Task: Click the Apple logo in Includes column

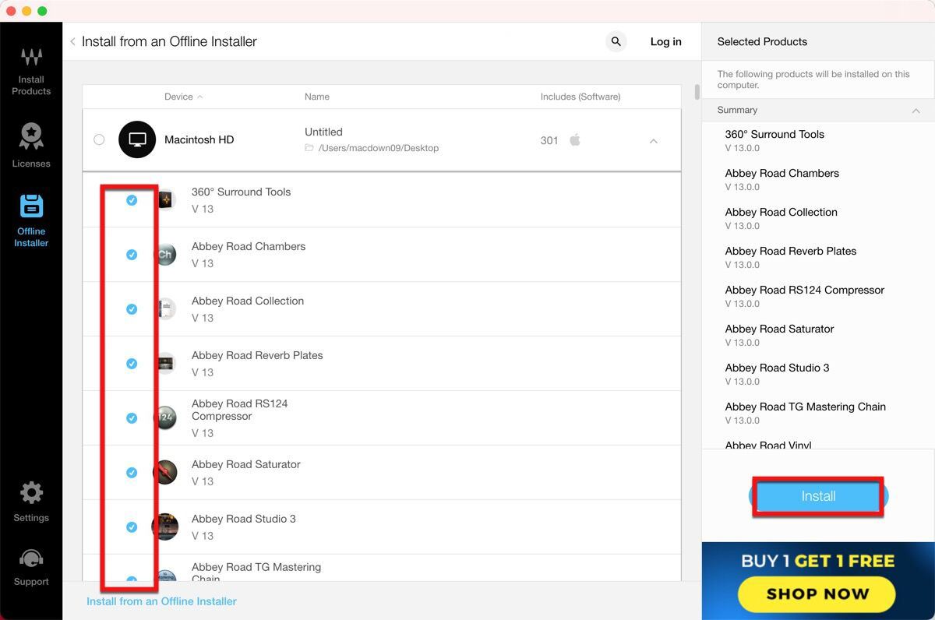Action: [x=575, y=140]
